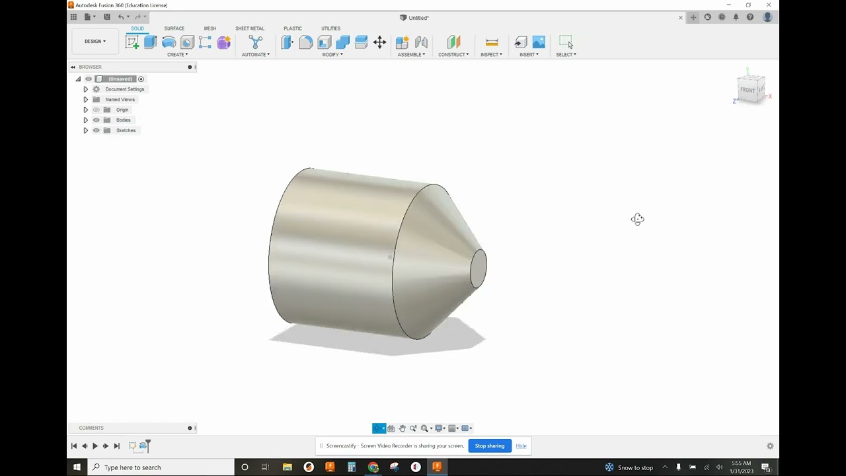Select the Extrude tool
This screenshot has height=476, width=846.
(150, 42)
